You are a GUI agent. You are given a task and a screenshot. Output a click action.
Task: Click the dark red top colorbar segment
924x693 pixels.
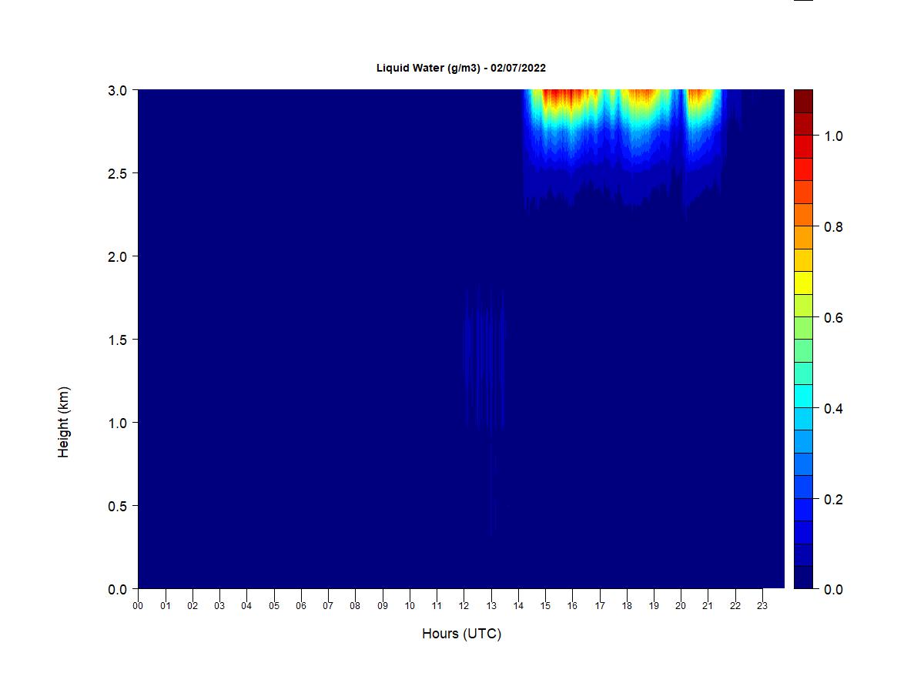tap(803, 101)
